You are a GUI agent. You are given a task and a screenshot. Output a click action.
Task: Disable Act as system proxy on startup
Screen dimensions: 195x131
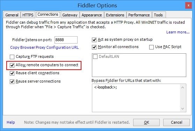pos(94,40)
